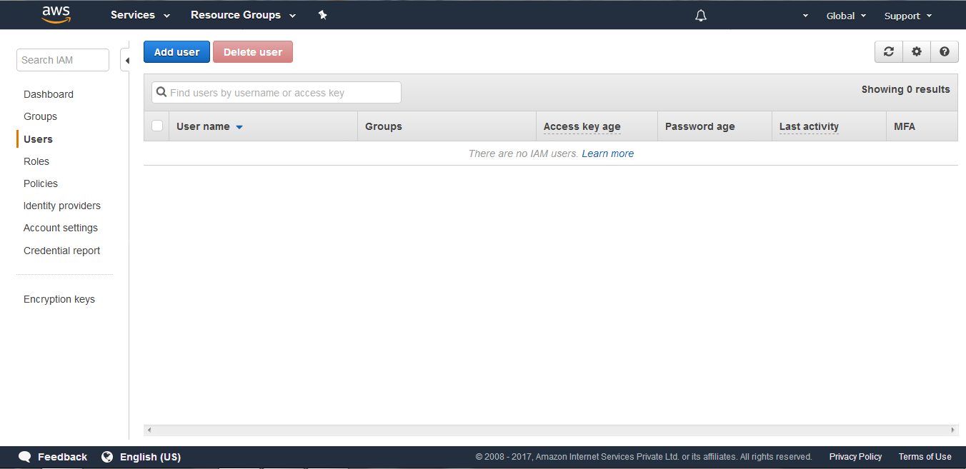Click the Delete user button
The height and width of the screenshot is (469, 966).
pyautogui.click(x=253, y=51)
